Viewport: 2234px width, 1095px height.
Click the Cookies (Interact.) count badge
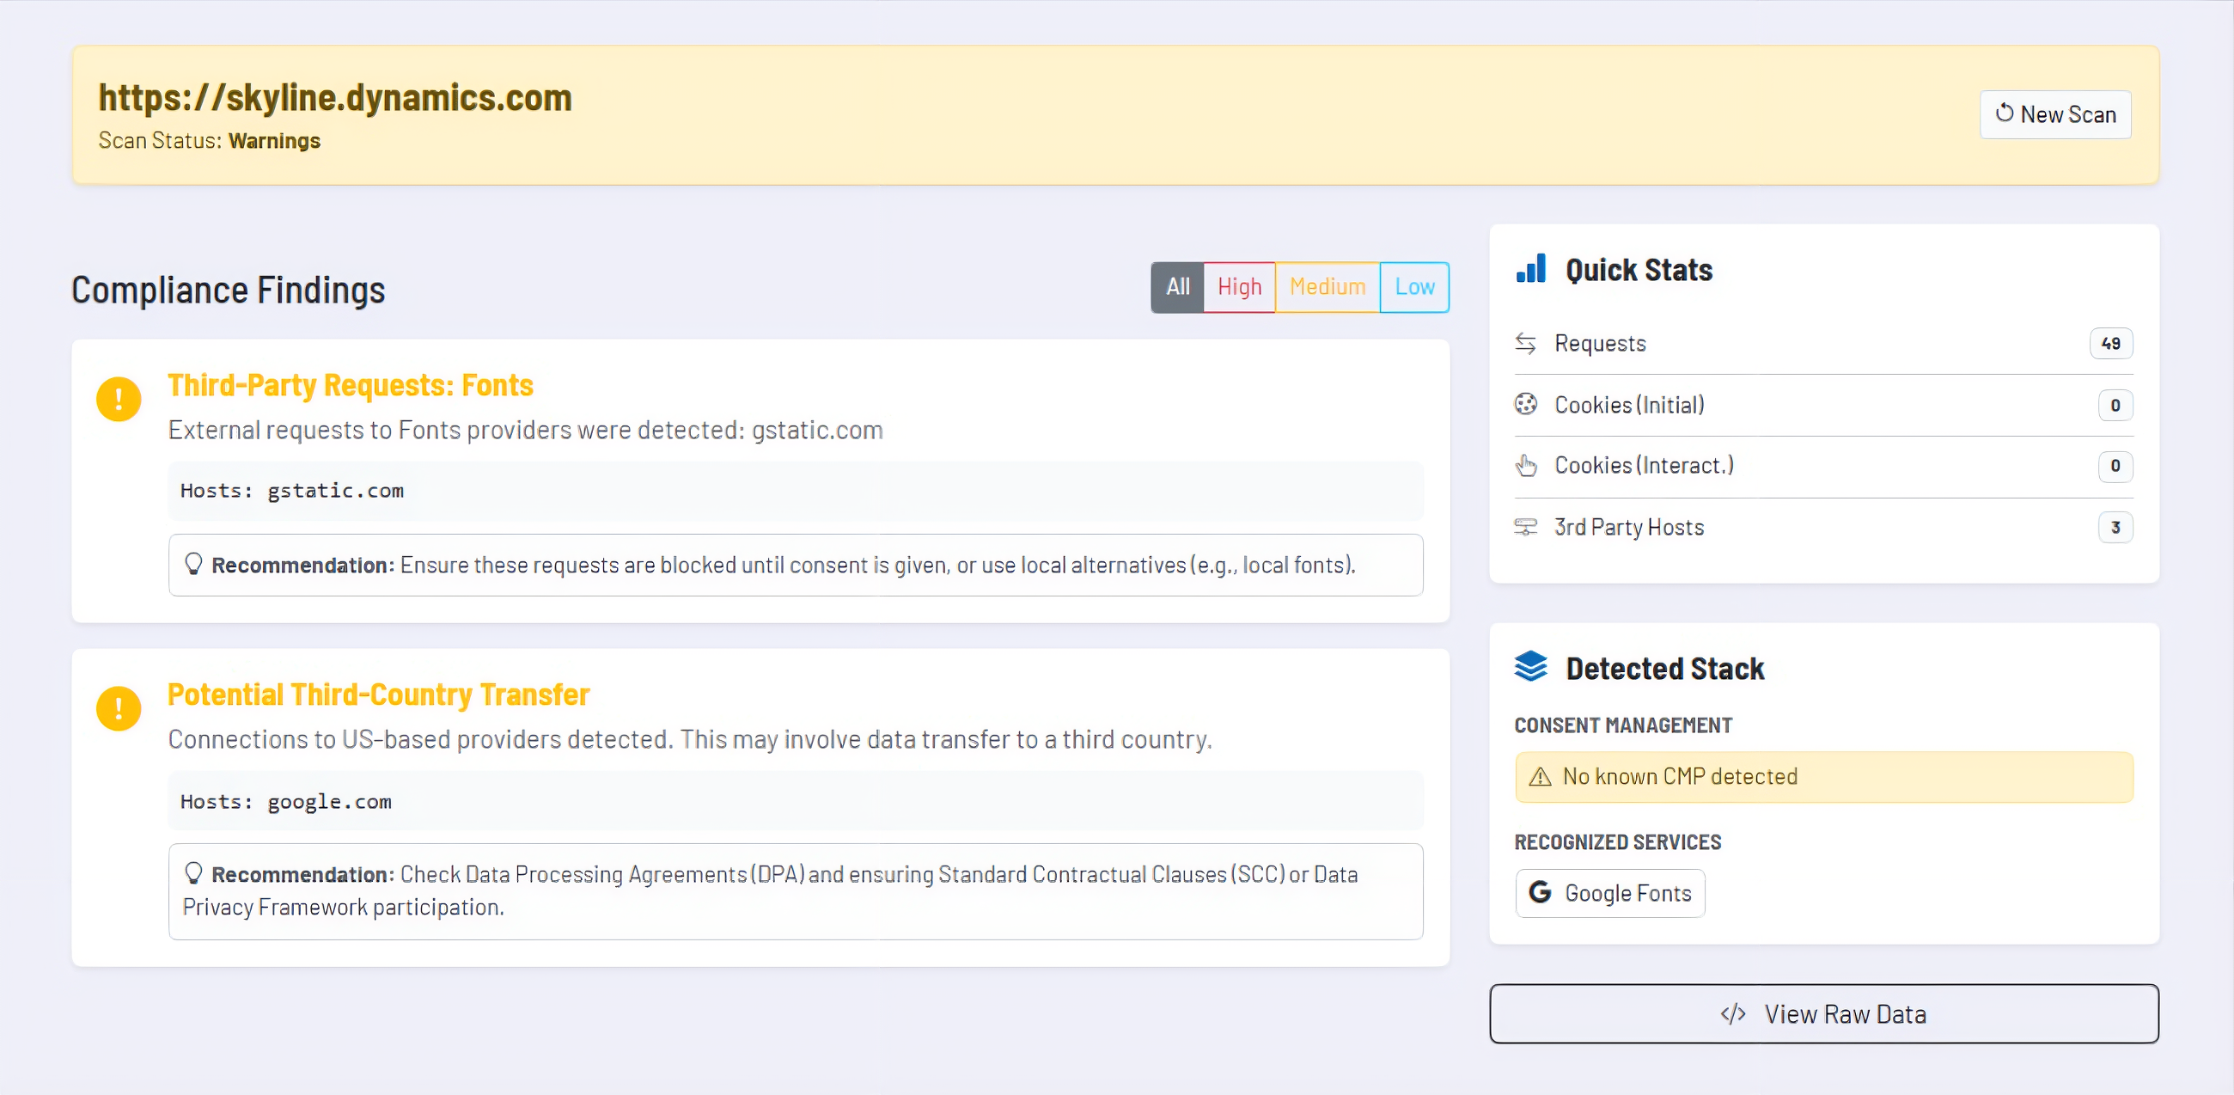[x=2115, y=466]
